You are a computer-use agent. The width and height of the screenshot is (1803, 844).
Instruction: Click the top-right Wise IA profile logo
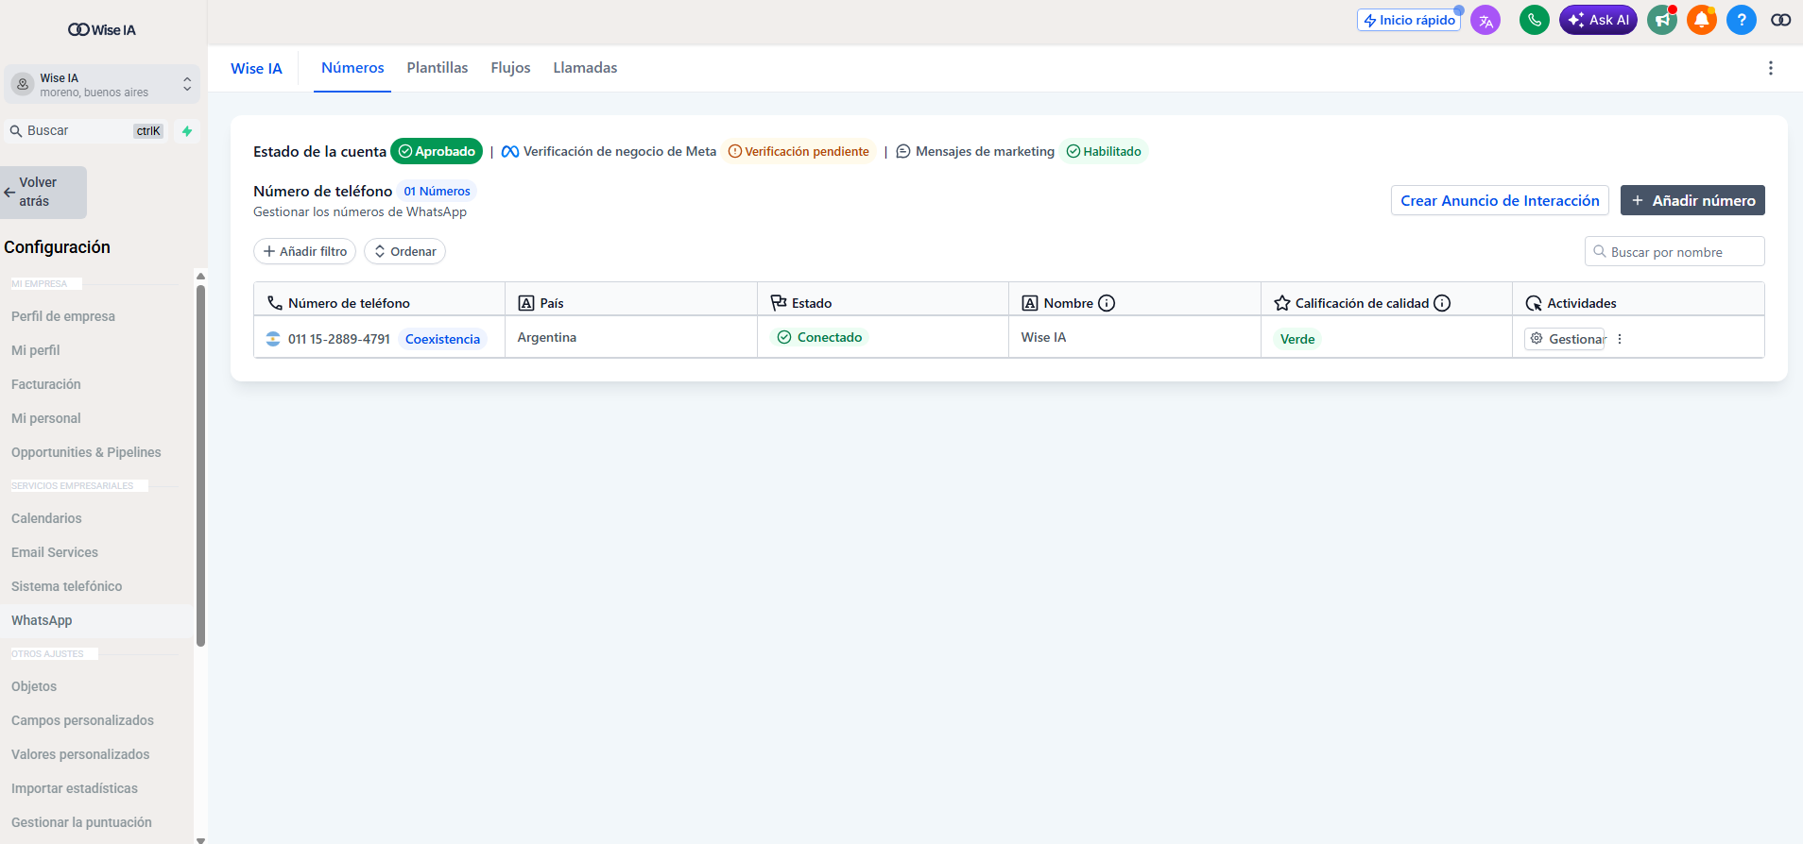[1781, 20]
